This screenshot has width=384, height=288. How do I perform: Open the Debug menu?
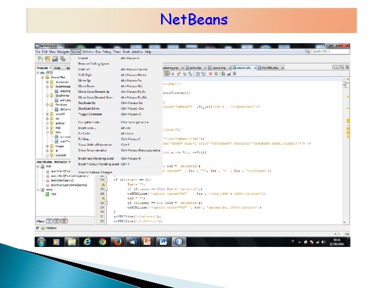coord(107,52)
